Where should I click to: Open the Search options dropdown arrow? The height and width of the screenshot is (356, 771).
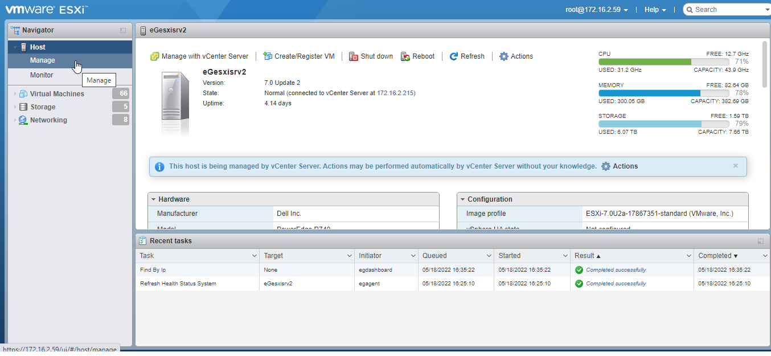(767, 10)
